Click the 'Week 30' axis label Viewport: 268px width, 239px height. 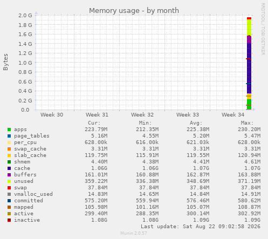(x=52, y=115)
